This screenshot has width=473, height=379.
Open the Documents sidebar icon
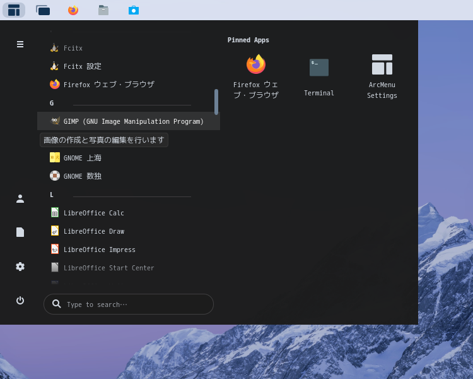coord(20,232)
